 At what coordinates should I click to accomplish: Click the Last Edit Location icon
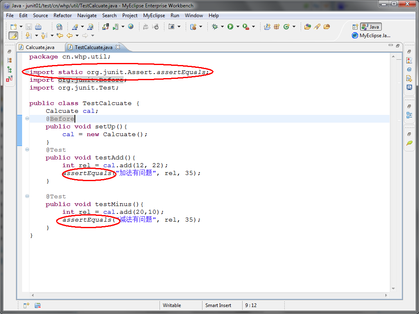click(60, 35)
